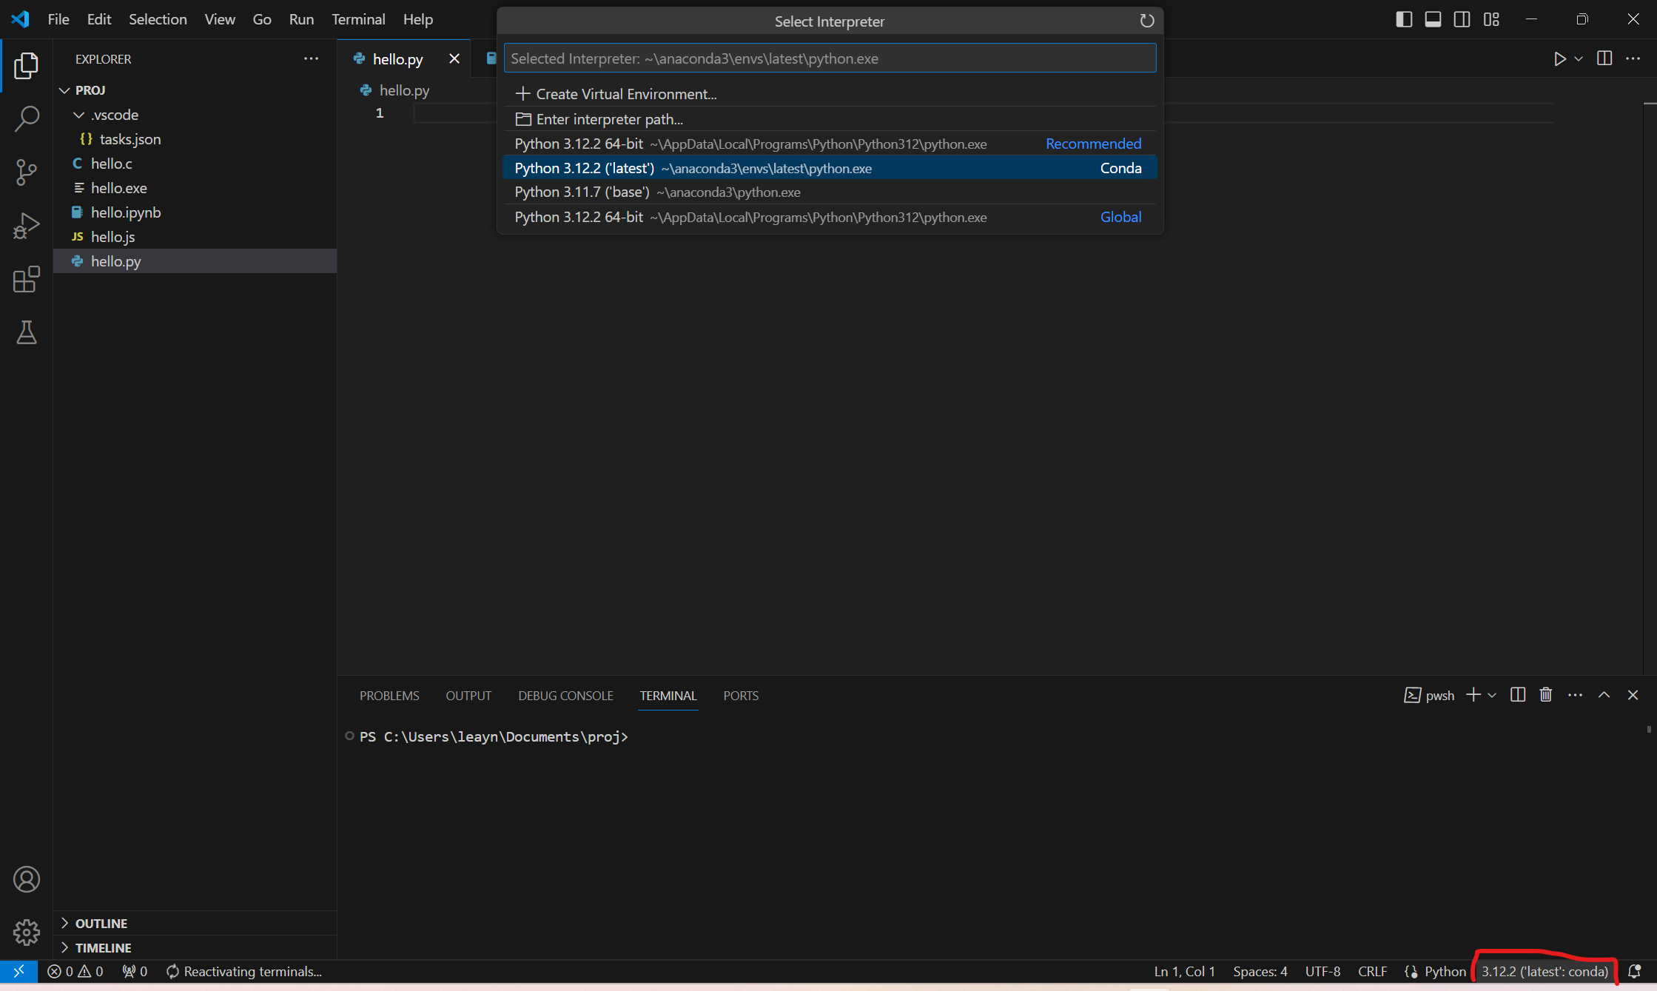Viewport: 1657px width, 991px height.
Task: Open the Testing flask view
Action: coord(27,333)
